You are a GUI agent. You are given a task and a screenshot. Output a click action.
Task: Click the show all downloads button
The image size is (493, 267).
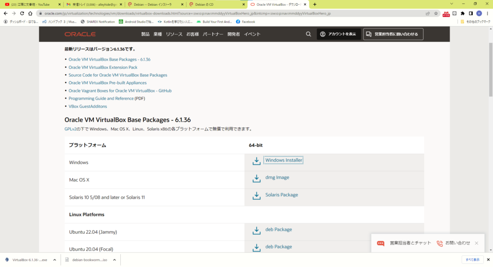tap(472, 260)
